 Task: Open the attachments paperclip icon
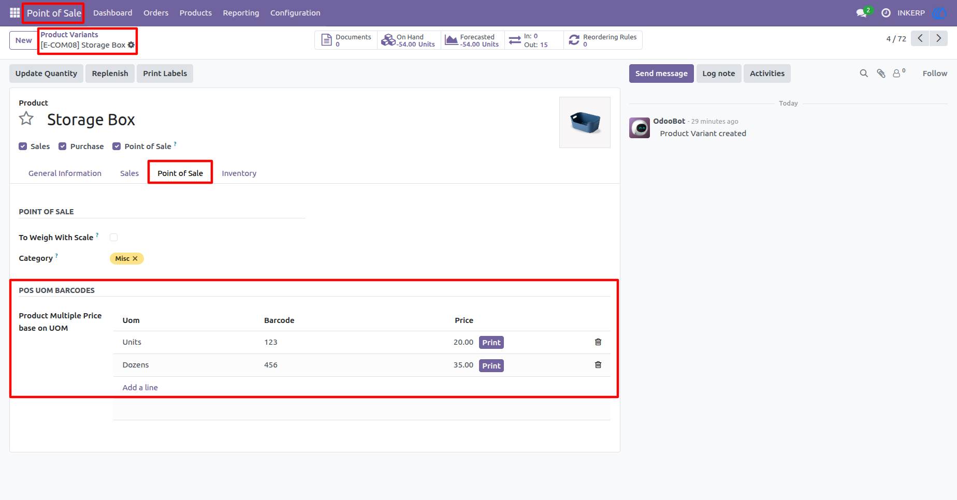(x=881, y=73)
